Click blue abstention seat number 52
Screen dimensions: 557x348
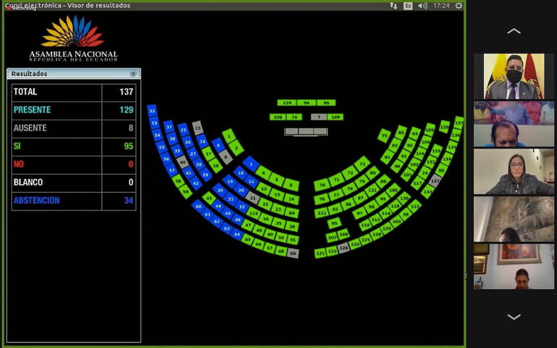[152, 111]
